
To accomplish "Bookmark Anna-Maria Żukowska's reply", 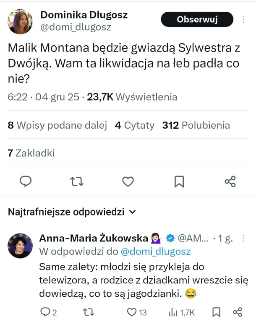I will pyautogui.click(x=217, y=312).
